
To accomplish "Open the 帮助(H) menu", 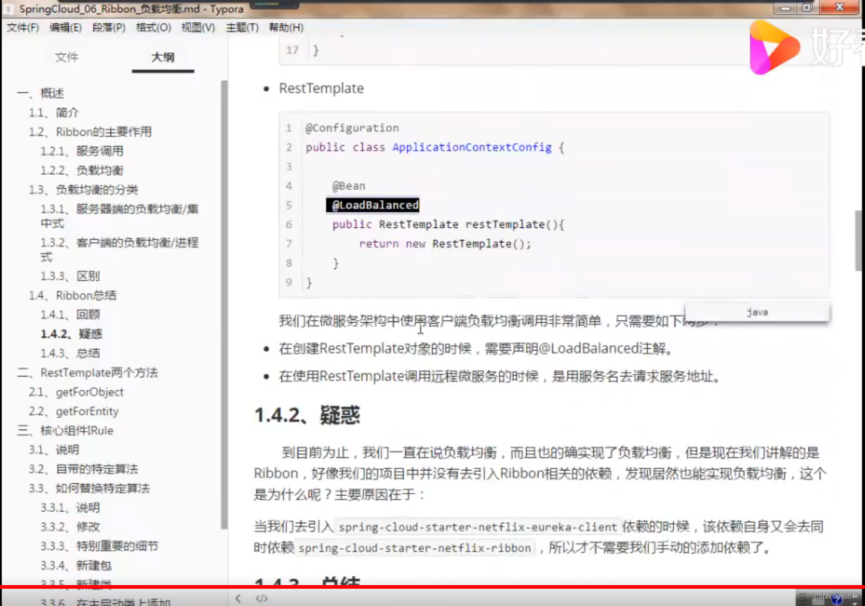I will click(286, 27).
